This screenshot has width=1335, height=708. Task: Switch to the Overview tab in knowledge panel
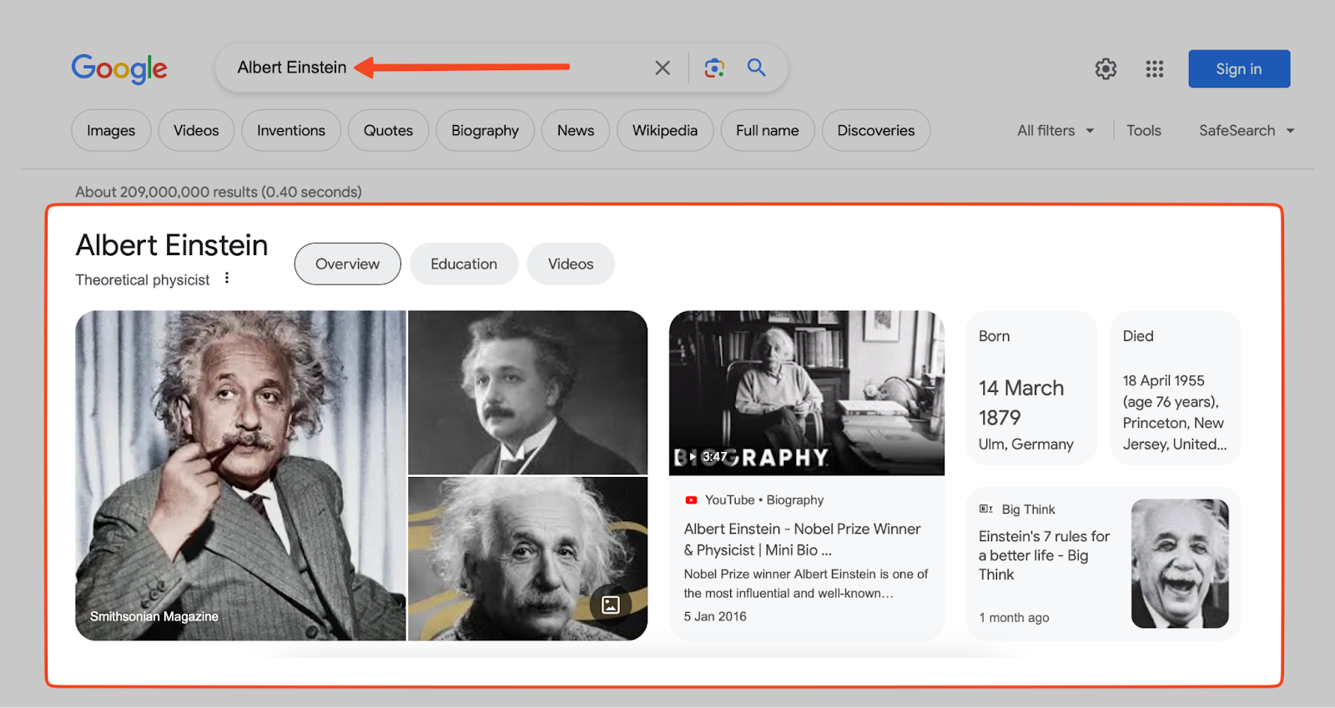click(347, 264)
